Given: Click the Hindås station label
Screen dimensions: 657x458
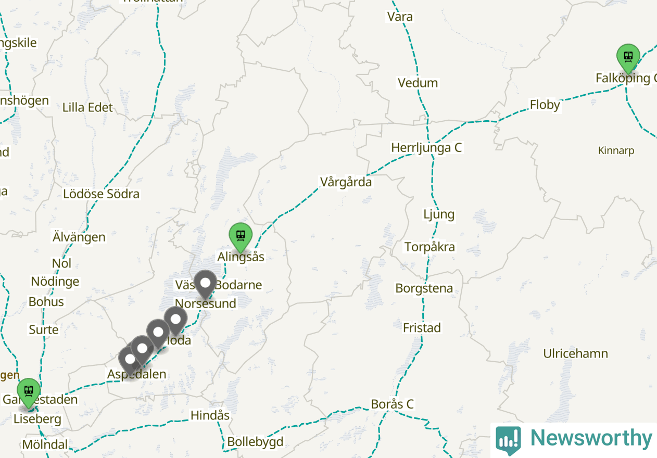Looking at the screenshot, I should [210, 415].
